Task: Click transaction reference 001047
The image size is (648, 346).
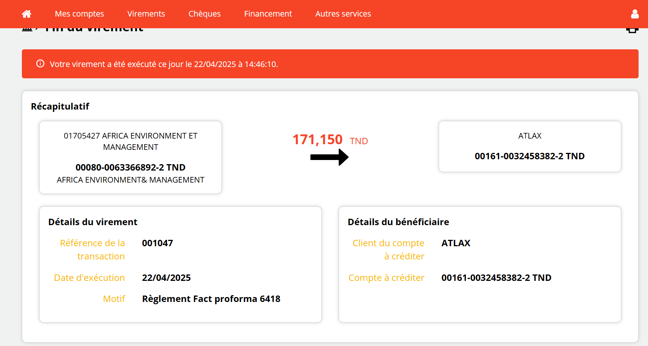Action: [157, 243]
